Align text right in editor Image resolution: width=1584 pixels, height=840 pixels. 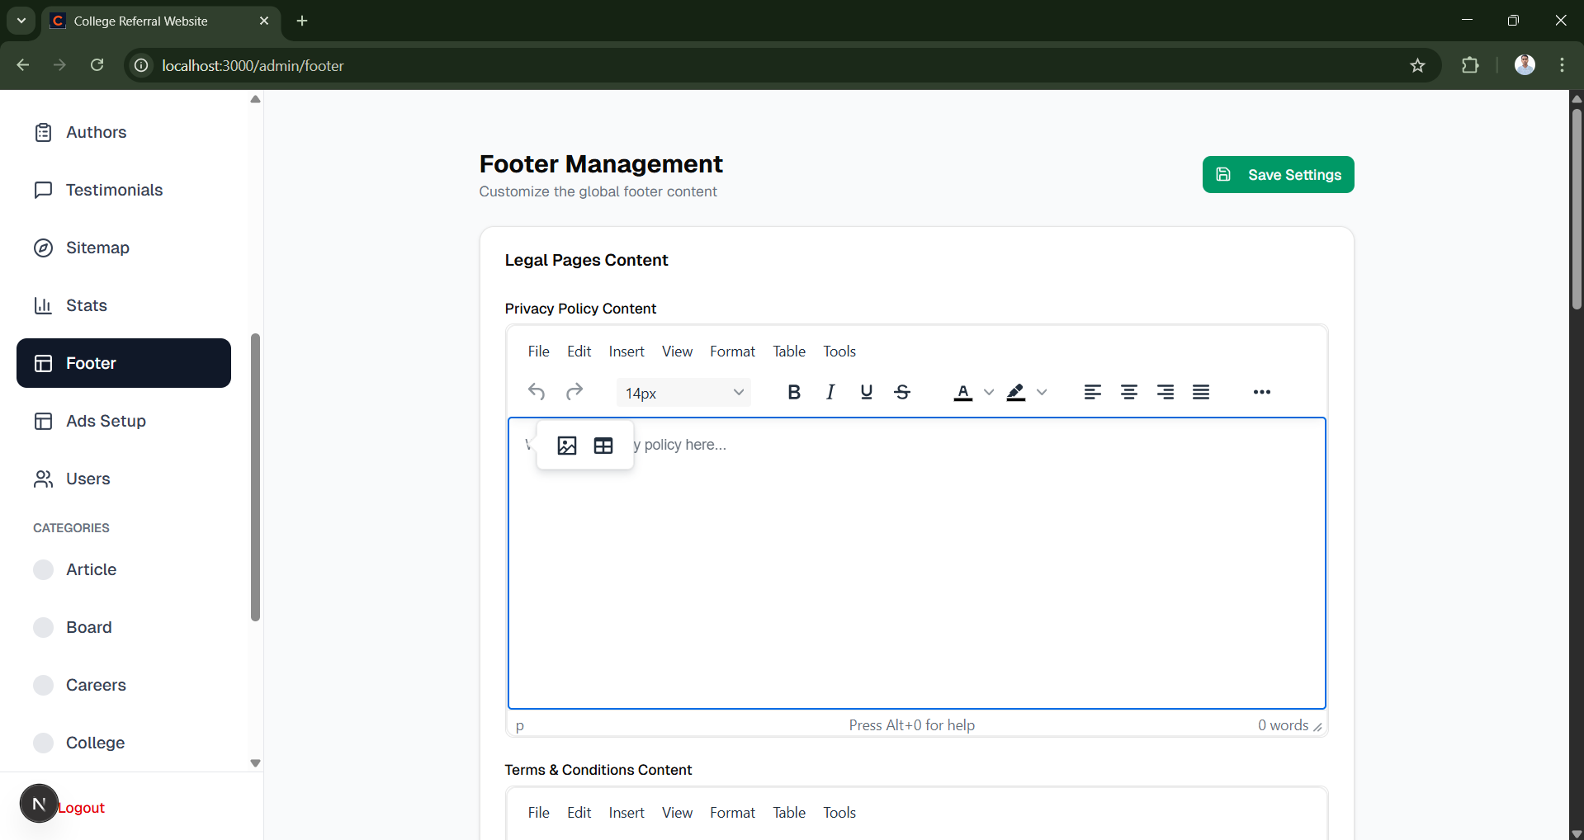point(1165,392)
